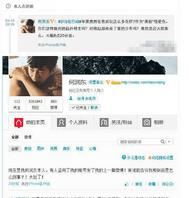This screenshot has height=198, width=189.
Task: Select the 图片 filter tab
Action: 40,149
